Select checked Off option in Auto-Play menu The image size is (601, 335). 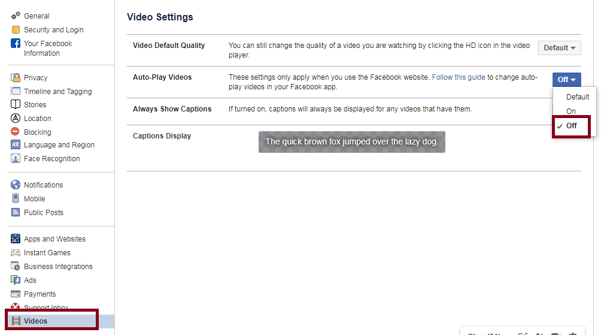(571, 126)
